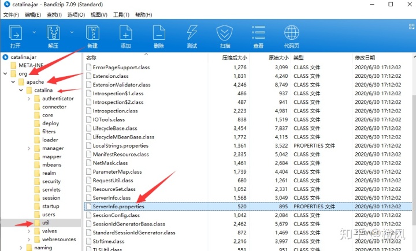416x251 pixels.
Task: Sort by Name column header
Action: [x=91, y=58]
